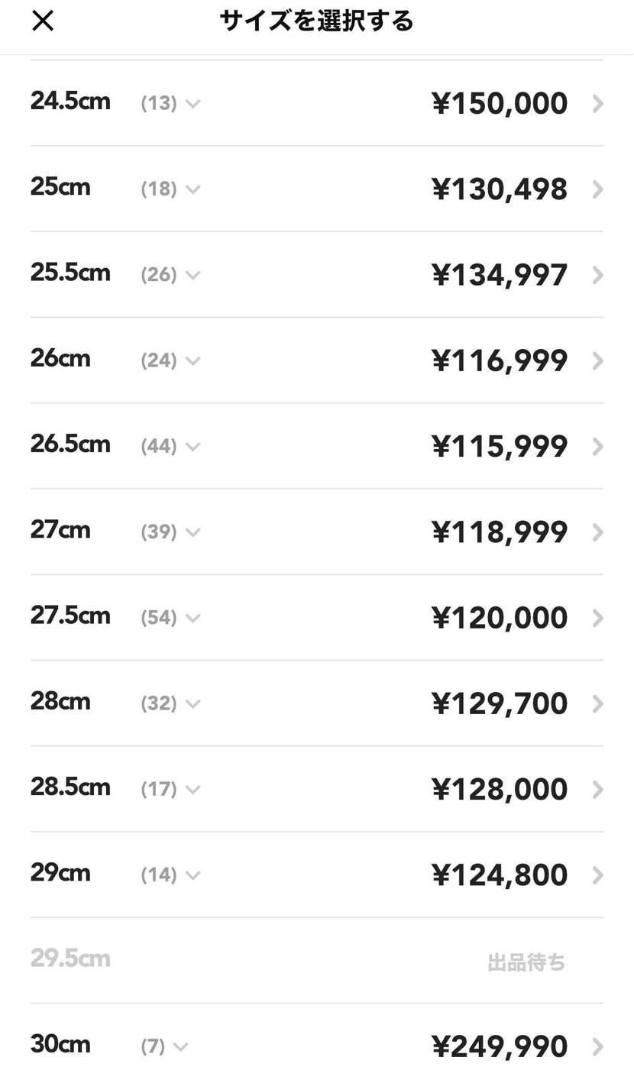
Task: Choose the ¥120,000 price for 27.5cm
Action: point(500,618)
